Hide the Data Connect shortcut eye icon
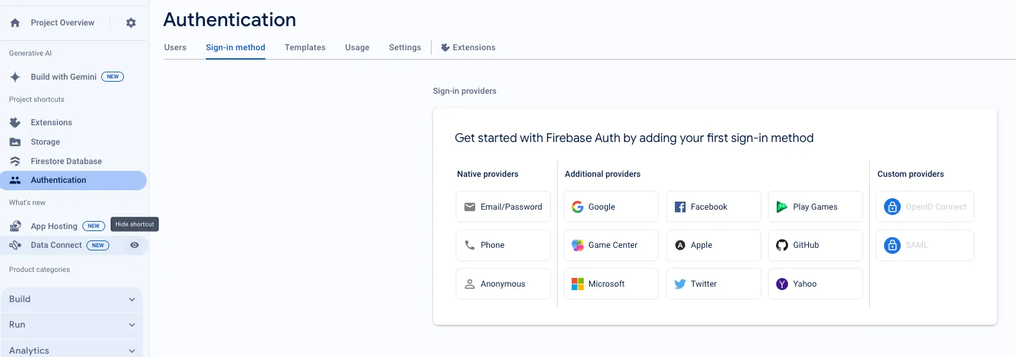This screenshot has width=1016, height=357. (135, 245)
